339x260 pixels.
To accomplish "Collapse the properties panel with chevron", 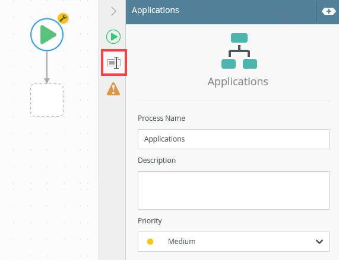I will [113, 11].
